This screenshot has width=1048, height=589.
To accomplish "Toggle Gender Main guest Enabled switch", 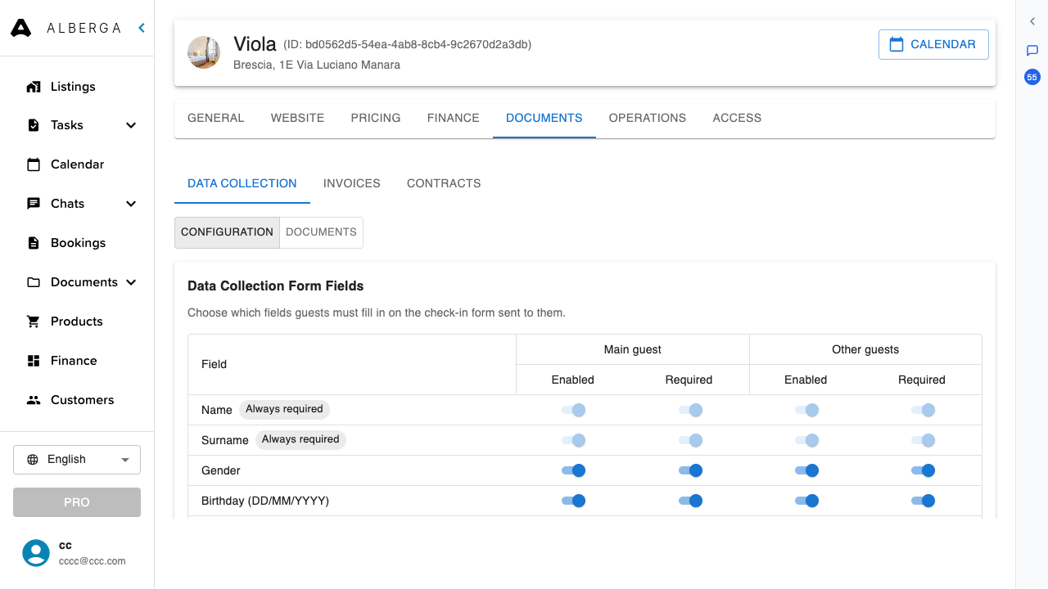I will click(x=573, y=470).
